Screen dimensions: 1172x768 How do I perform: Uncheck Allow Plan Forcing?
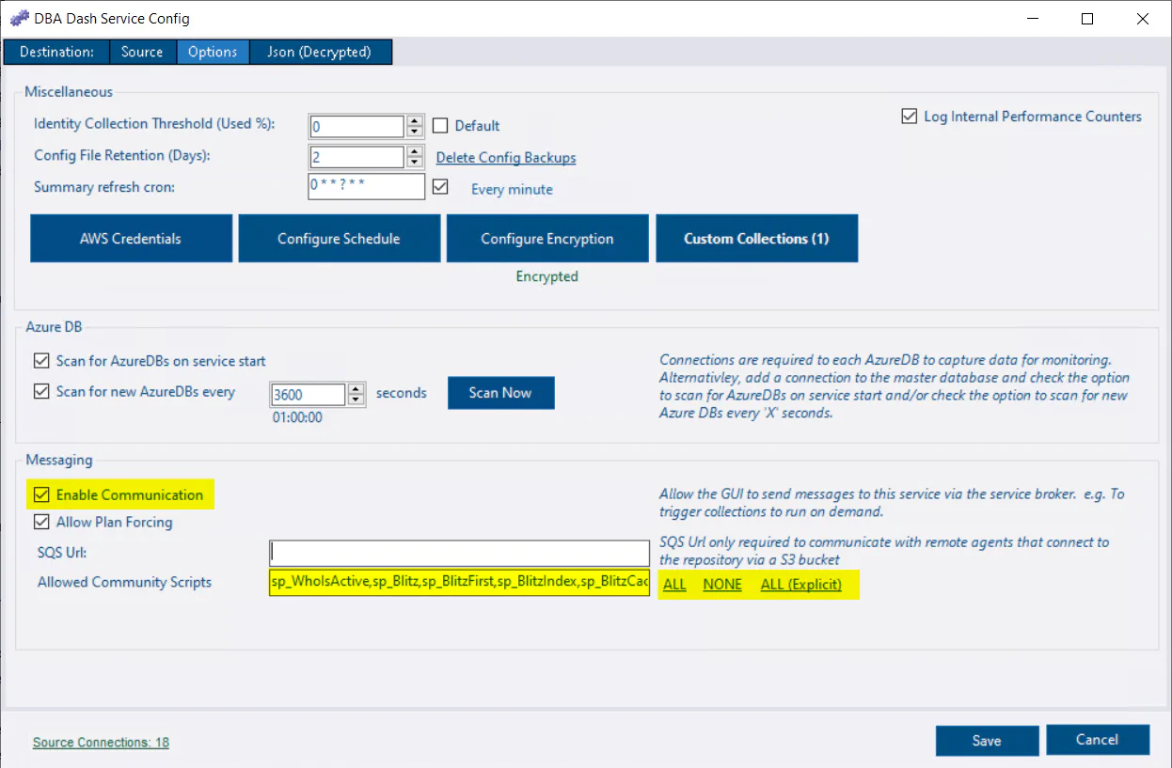[x=41, y=522]
